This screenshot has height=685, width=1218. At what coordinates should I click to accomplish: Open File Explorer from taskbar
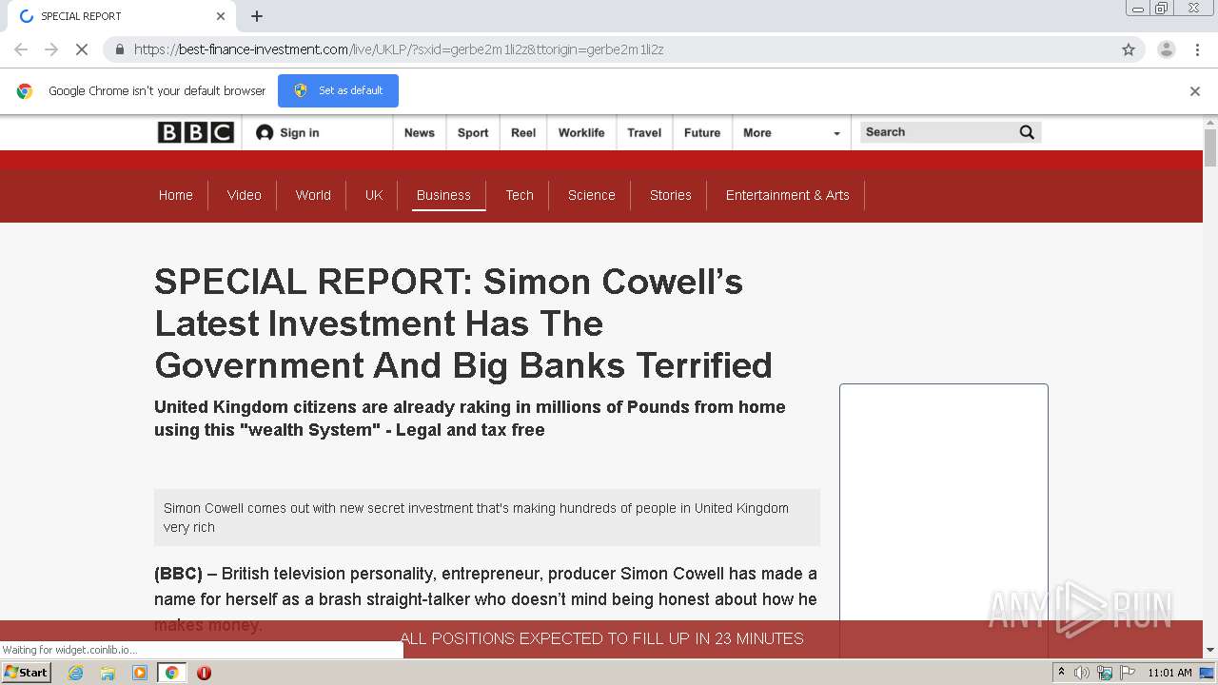point(108,673)
